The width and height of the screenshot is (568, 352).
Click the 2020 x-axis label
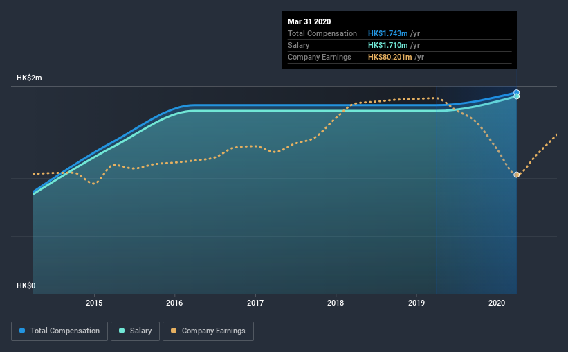tap(497, 303)
